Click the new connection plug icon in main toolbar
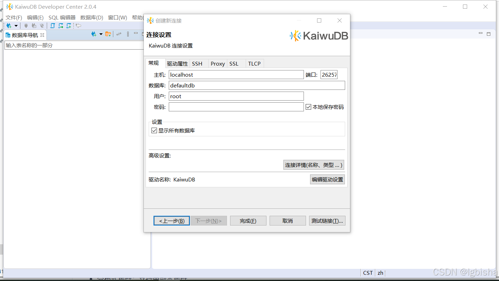The width and height of the screenshot is (499, 281). (9, 26)
